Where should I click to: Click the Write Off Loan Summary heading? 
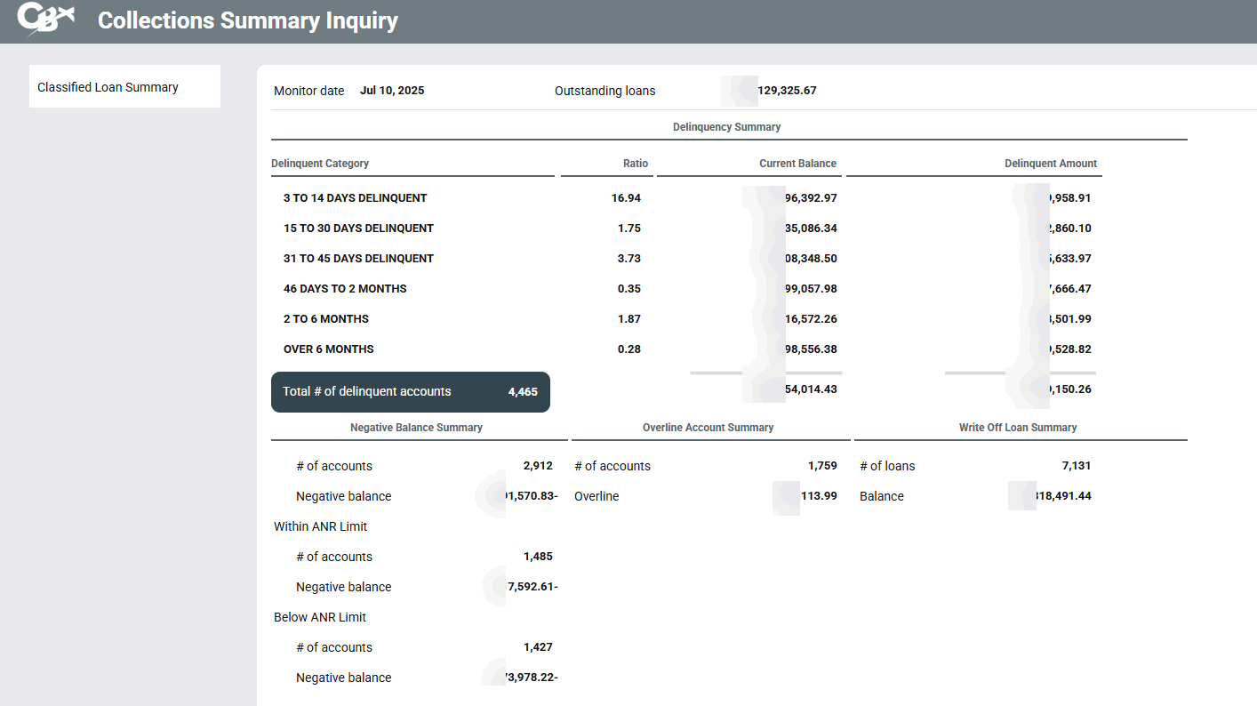click(1017, 428)
